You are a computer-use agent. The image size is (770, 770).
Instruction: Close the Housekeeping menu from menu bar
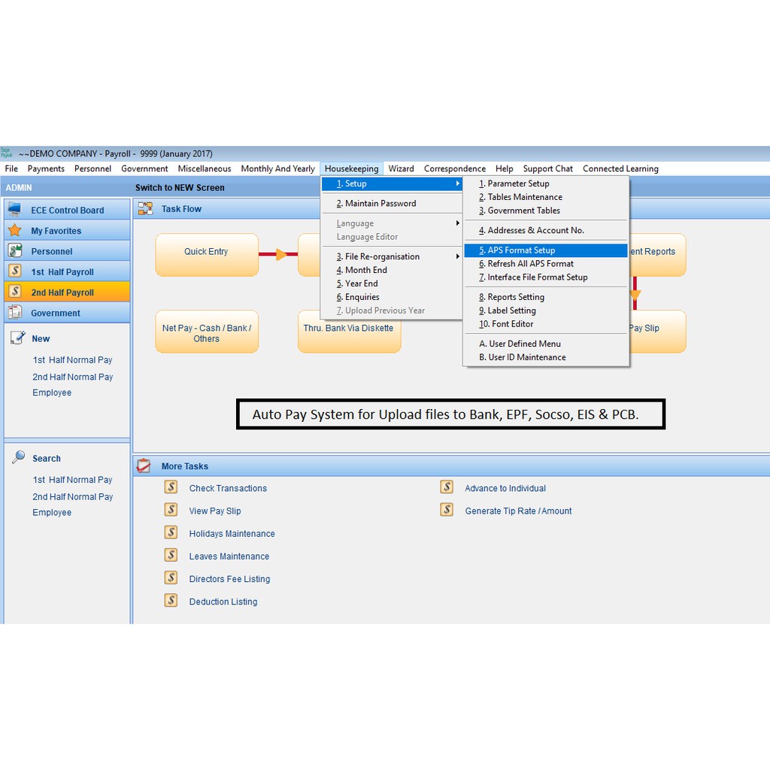click(x=352, y=168)
